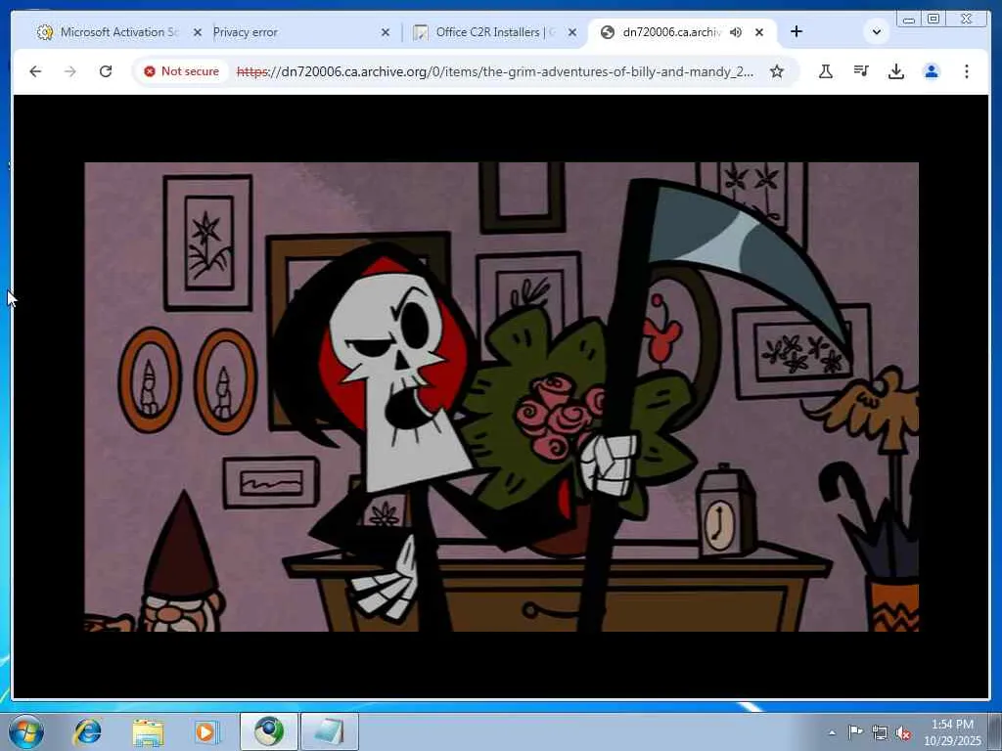
Task: Mute the audio on archive tab
Action: 736,32
